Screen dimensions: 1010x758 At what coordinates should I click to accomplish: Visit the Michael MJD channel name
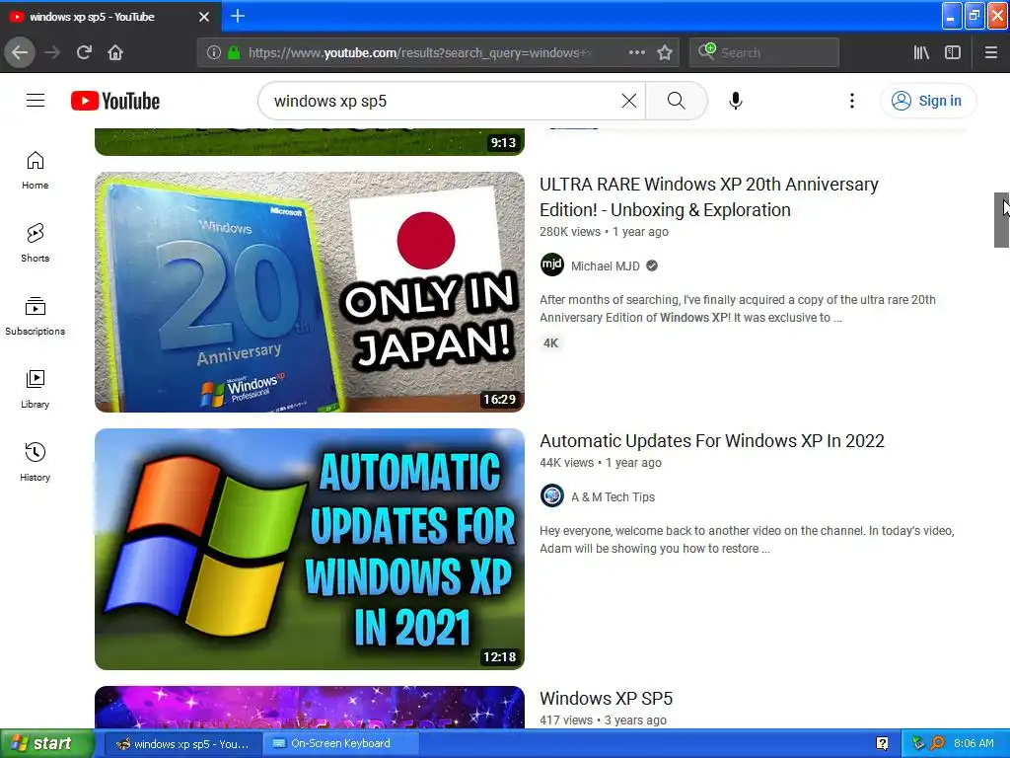pos(606,265)
